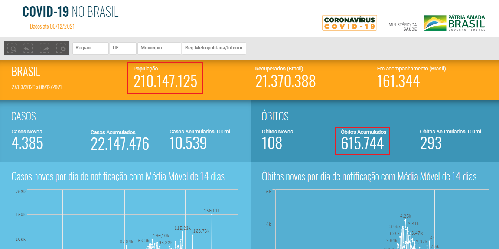Open the Município filter
The image size is (499, 249).
pyautogui.click(x=159, y=48)
